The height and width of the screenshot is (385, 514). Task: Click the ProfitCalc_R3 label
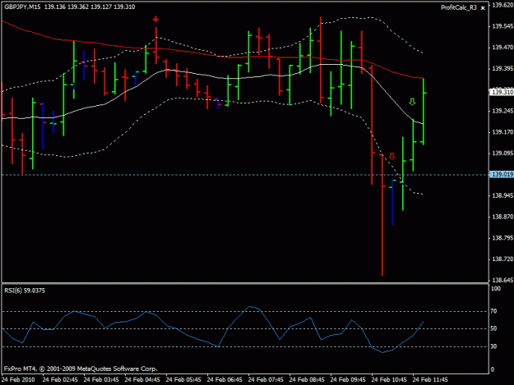[x=459, y=7]
